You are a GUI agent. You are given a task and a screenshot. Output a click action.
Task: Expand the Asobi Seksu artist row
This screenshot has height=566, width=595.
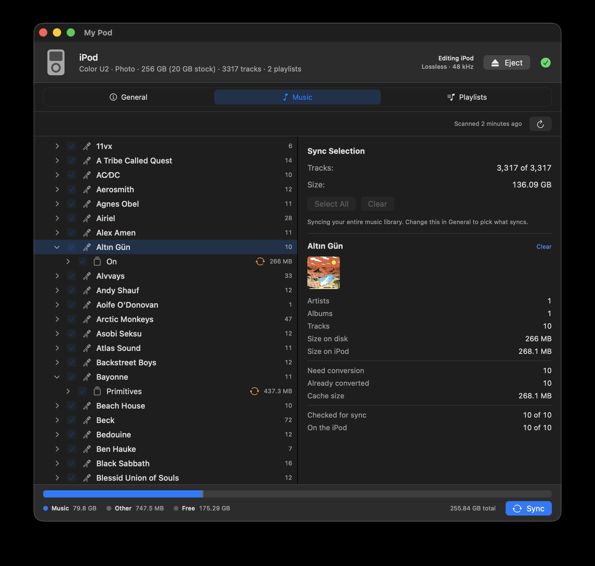(57, 334)
